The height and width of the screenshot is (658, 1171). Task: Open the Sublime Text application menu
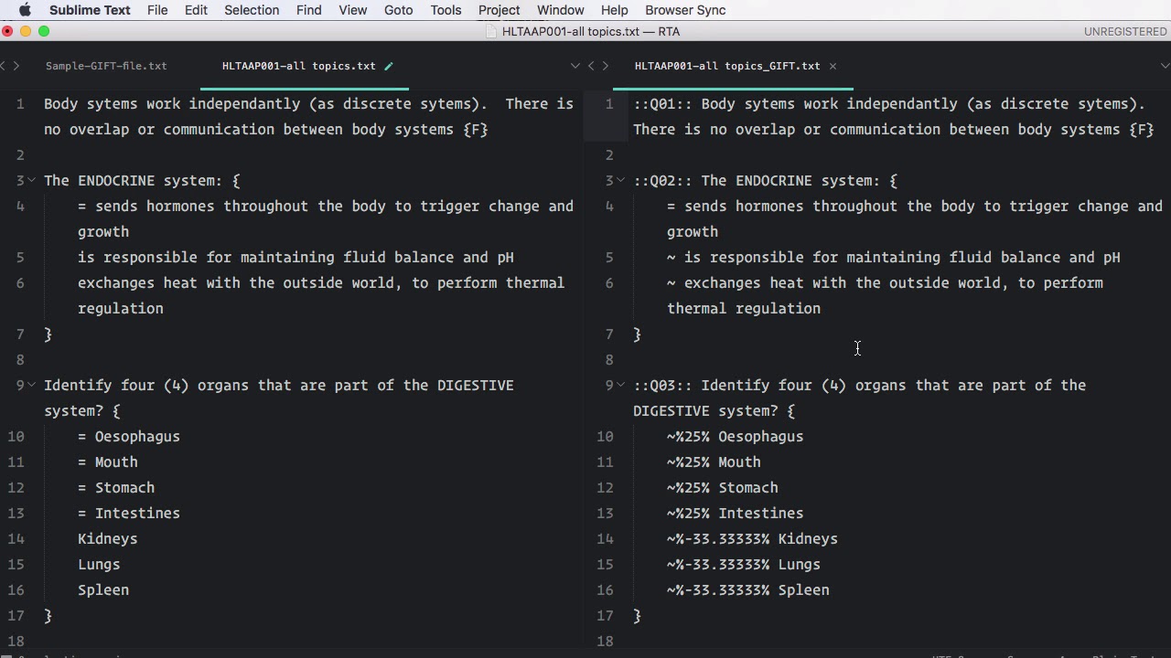click(x=90, y=10)
